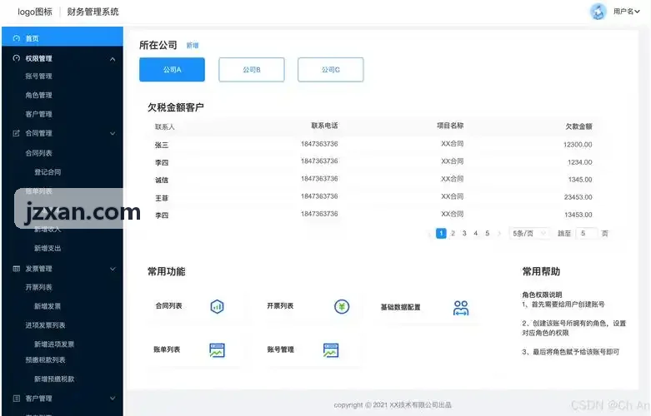
Task: Click the 王菲 row contact name
Action: coord(162,199)
